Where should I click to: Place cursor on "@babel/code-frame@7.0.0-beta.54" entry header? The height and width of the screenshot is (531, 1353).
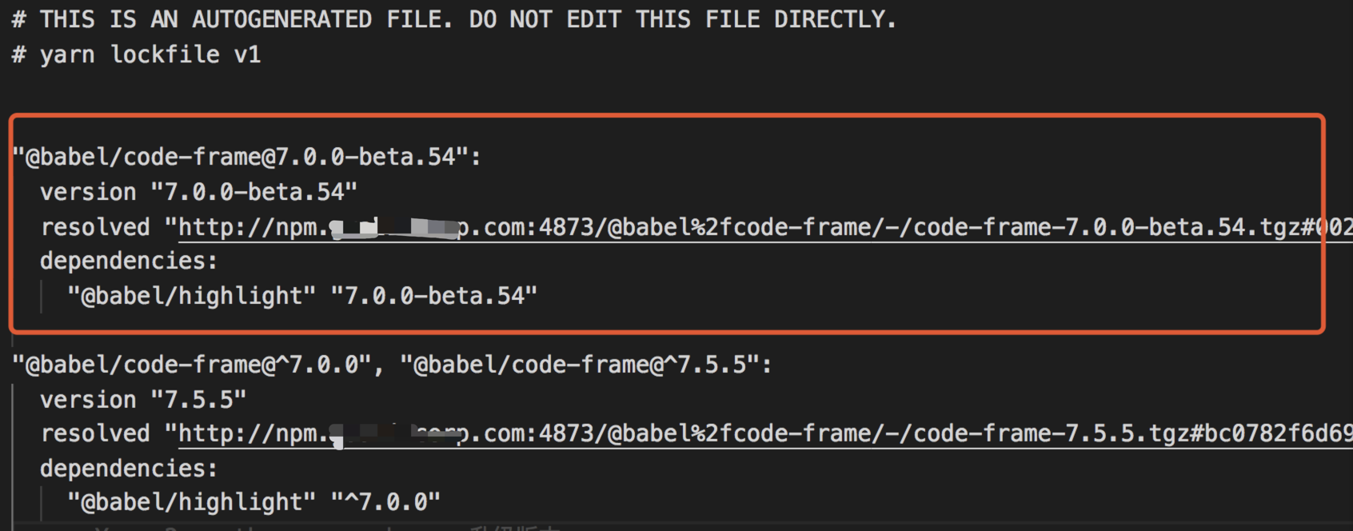point(247,157)
